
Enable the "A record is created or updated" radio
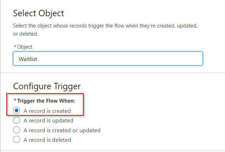coord(17,130)
